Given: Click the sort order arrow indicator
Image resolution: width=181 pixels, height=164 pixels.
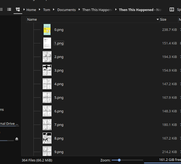Looking at the screenshot, I should click(157, 19).
